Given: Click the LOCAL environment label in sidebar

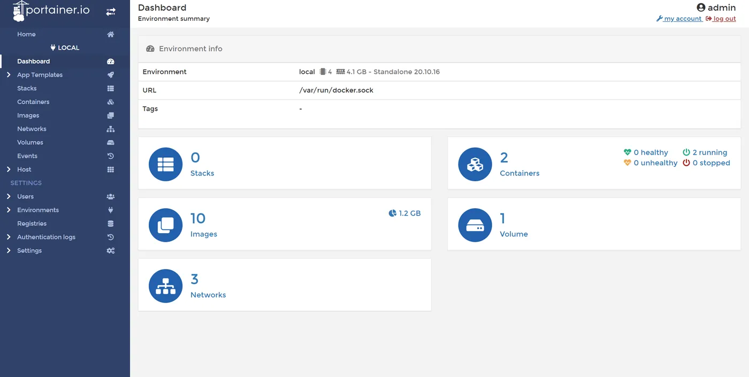Looking at the screenshot, I should coord(65,48).
